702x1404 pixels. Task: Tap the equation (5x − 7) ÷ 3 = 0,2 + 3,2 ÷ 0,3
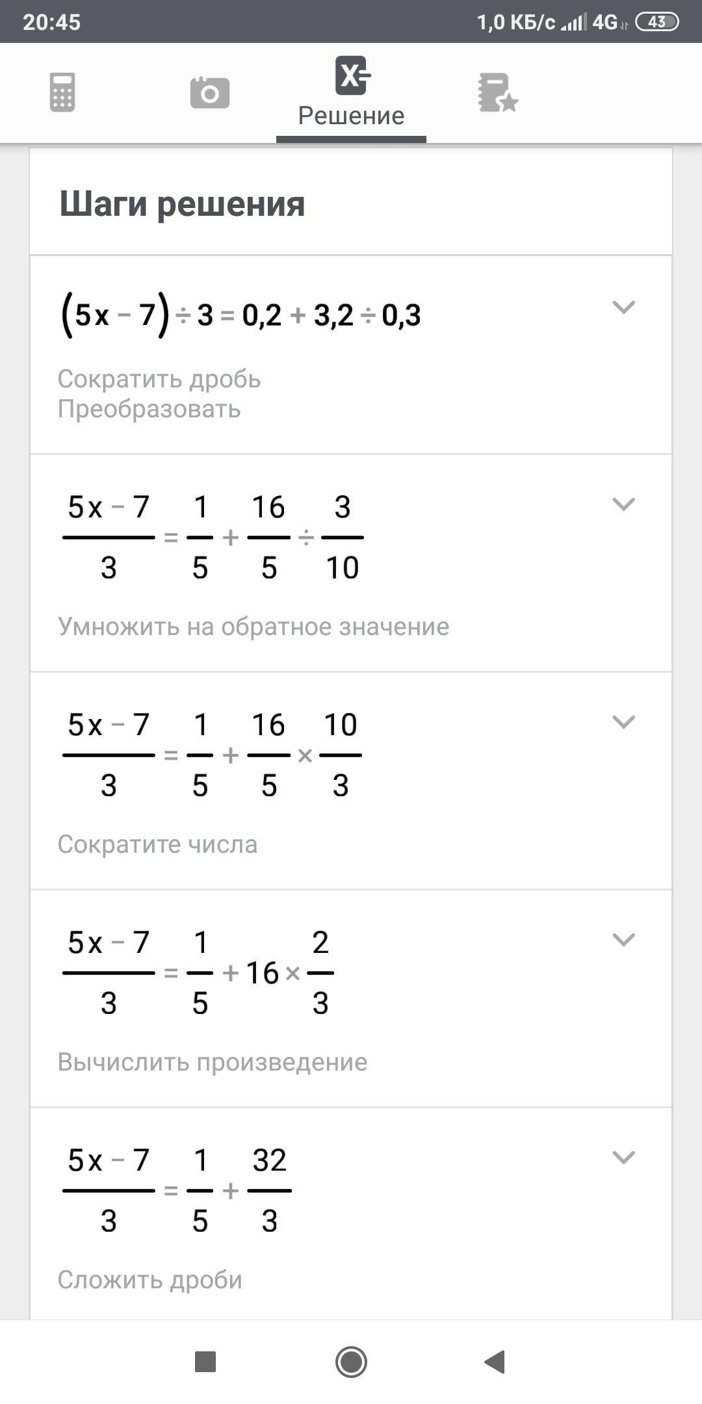pos(240,316)
